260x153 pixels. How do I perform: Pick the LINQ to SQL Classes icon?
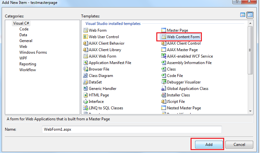pyautogui.click(x=86, y=108)
